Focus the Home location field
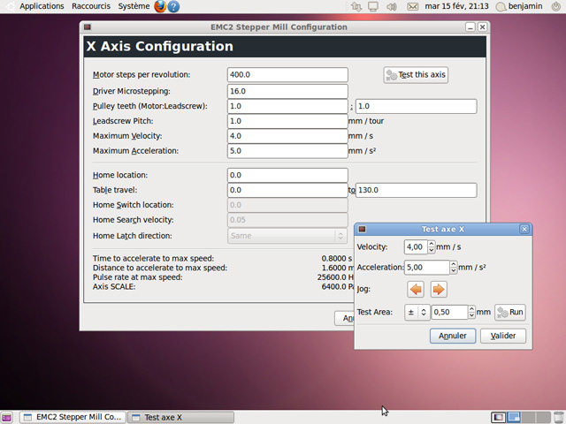Image resolution: width=566 pixels, height=424 pixels. pos(287,175)
